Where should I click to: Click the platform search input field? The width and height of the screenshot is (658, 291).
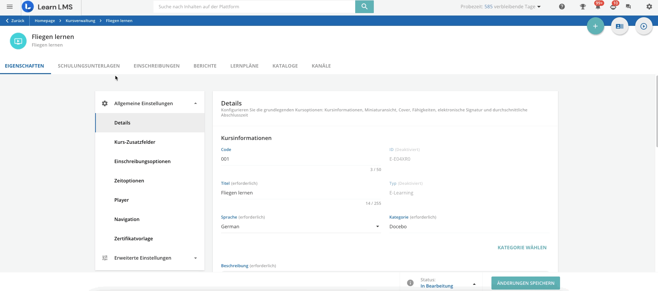tap(254, 7)
